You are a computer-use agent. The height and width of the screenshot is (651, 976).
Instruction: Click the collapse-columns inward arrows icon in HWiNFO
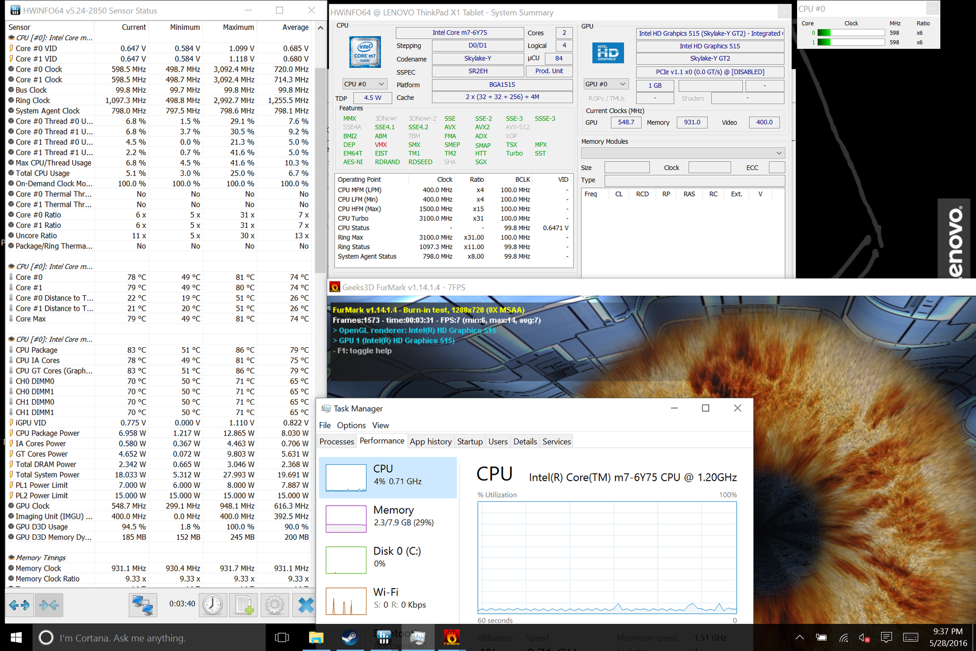[x=49, y=605]
